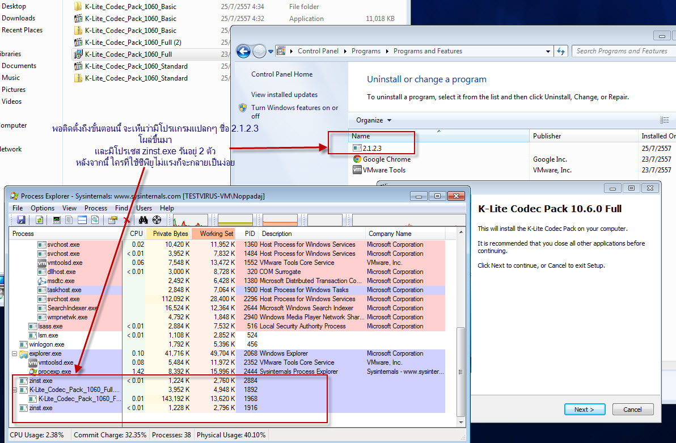The image size is (676, 443).
Task: Open the Options menu in Process Explorer
Action: 43,208
